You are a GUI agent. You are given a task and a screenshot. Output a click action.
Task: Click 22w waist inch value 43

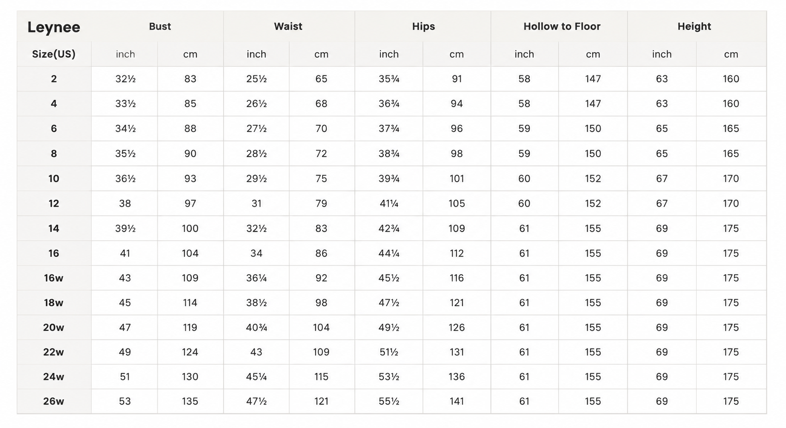256,352
